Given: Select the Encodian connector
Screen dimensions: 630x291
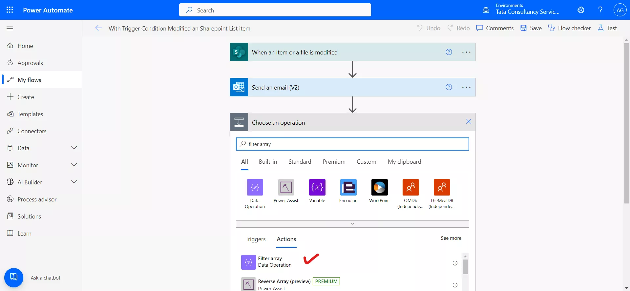Looking at the screenshot, I should (348, 191).
